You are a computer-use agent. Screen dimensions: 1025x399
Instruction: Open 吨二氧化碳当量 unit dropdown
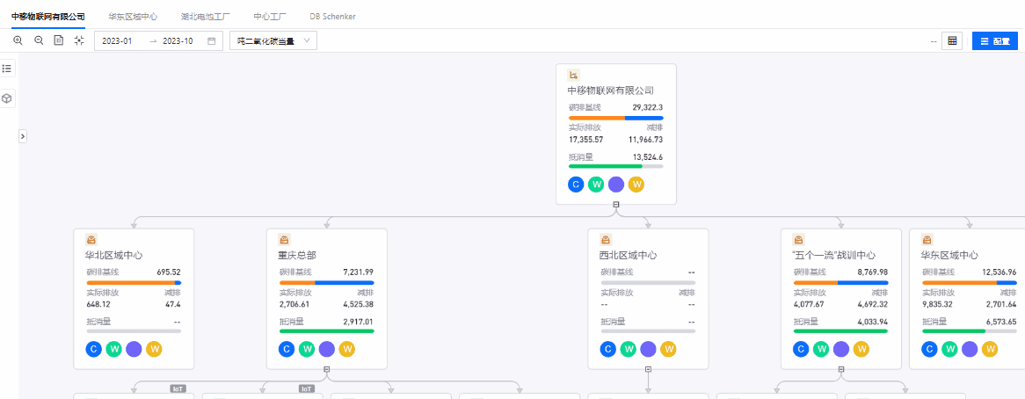click(273, 40)
